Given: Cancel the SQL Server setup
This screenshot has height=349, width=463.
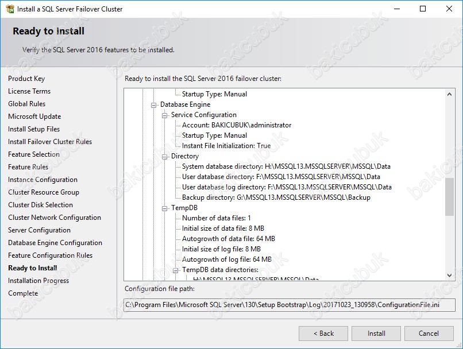Looking at the screenshot, I should pyautogui.click(x=429, y=334).
